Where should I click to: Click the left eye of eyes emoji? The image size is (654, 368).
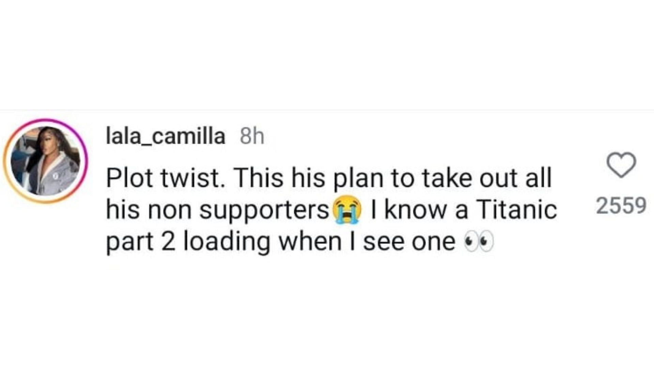(x=471, y=242)
